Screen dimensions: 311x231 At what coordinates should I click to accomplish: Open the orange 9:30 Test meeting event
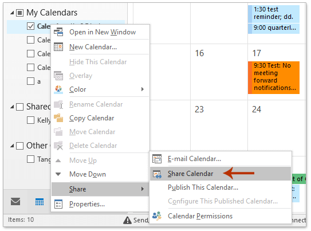point(274,77)
